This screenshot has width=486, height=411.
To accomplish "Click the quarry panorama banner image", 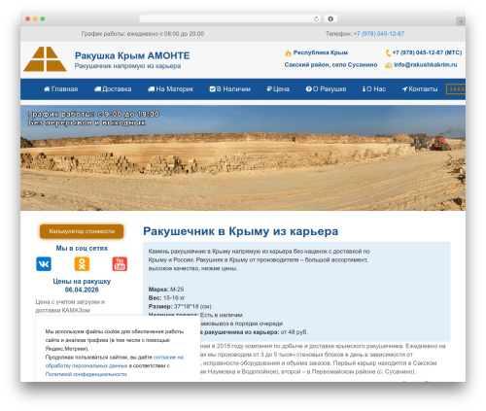I will click(x=243, y=157).
